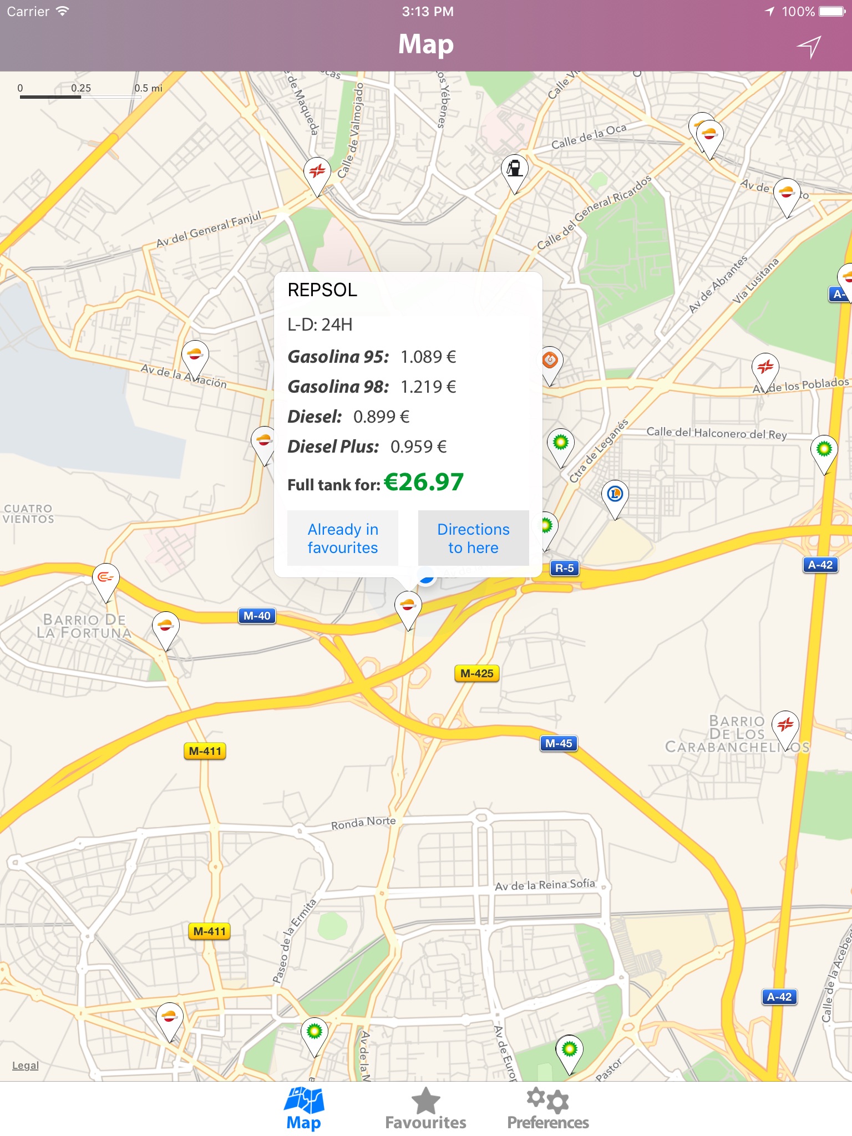Tap the full tank cost €26.97
Screen dimensions: 852x1136
(424, 482)
